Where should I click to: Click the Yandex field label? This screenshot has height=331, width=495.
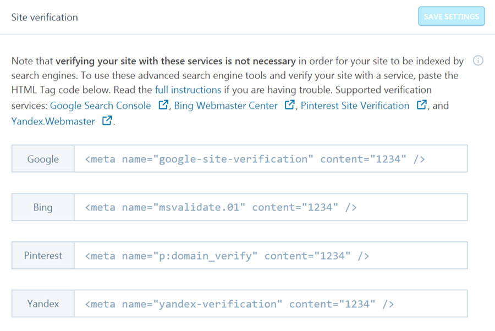[x=43, y=304]
